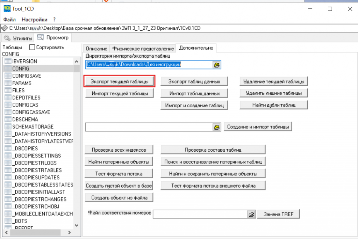Image resolution: width=358 pixels, height=239 pixels.
Task: Toggle the Сортировать checkbox
Action: point(32,47)
